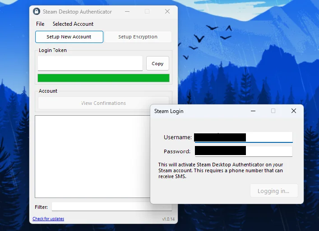Click the Filter: label
The image size is (319, 231).
[x=42, y=207]
